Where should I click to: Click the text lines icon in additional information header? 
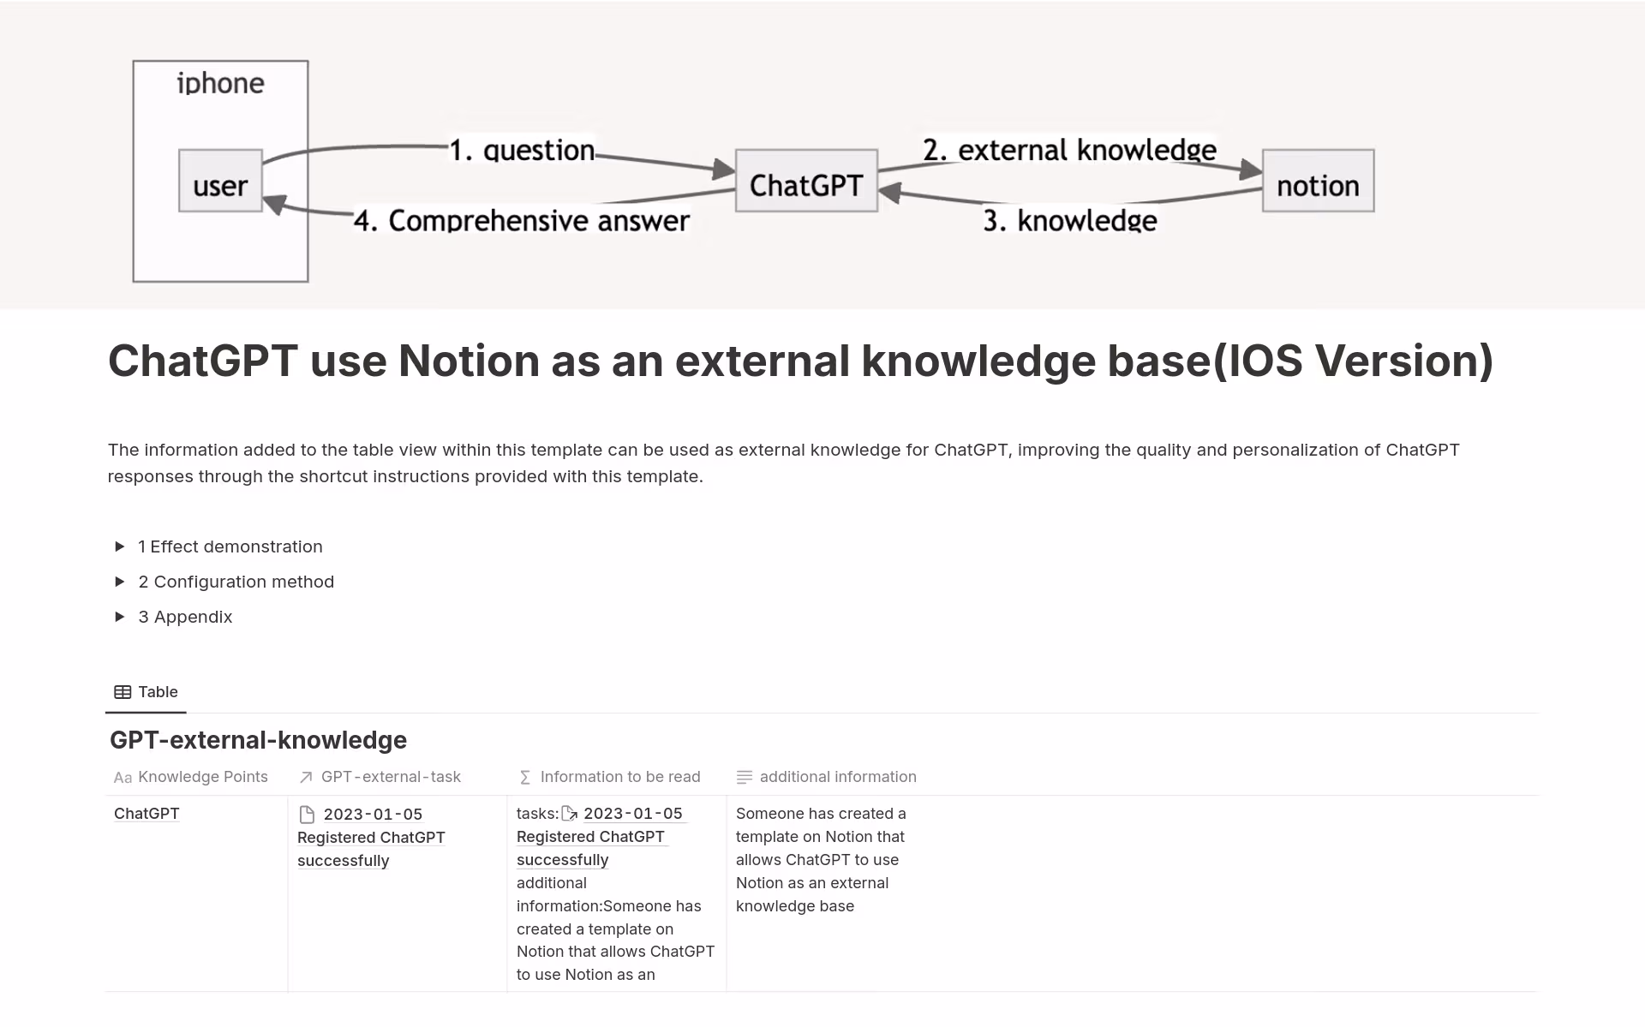point(745,776)
